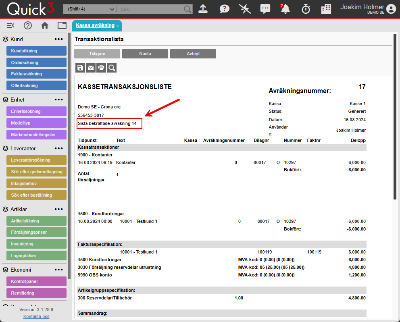Collapse the sidebar menu icon
The height and width of the screenshot is (322, 400).
pos(10,25)
